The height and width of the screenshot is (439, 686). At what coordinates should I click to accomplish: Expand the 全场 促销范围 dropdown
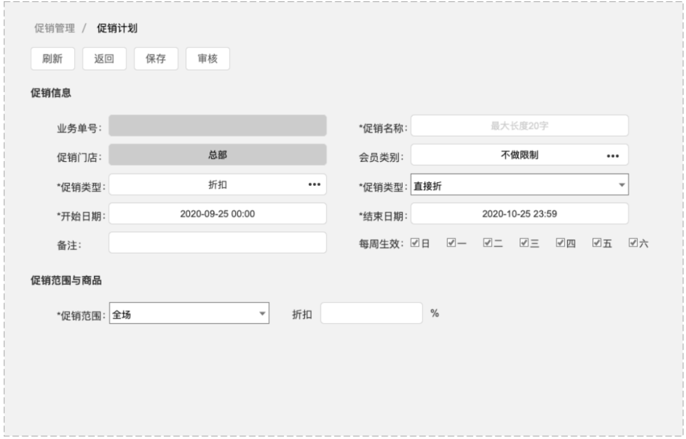pyautogui.click(x=189, y=313)
